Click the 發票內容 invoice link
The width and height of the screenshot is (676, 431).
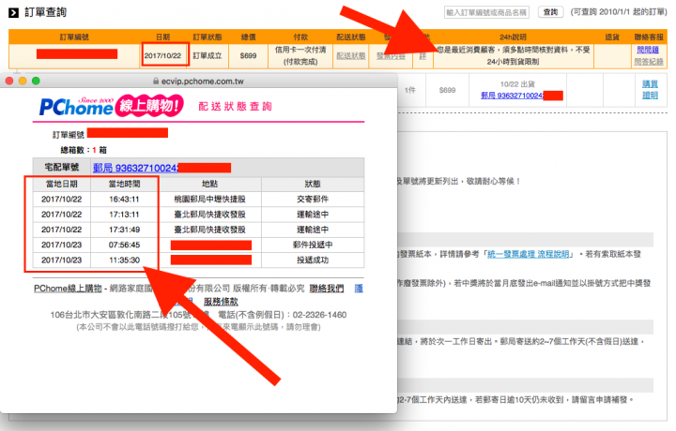tap(391, 56)
